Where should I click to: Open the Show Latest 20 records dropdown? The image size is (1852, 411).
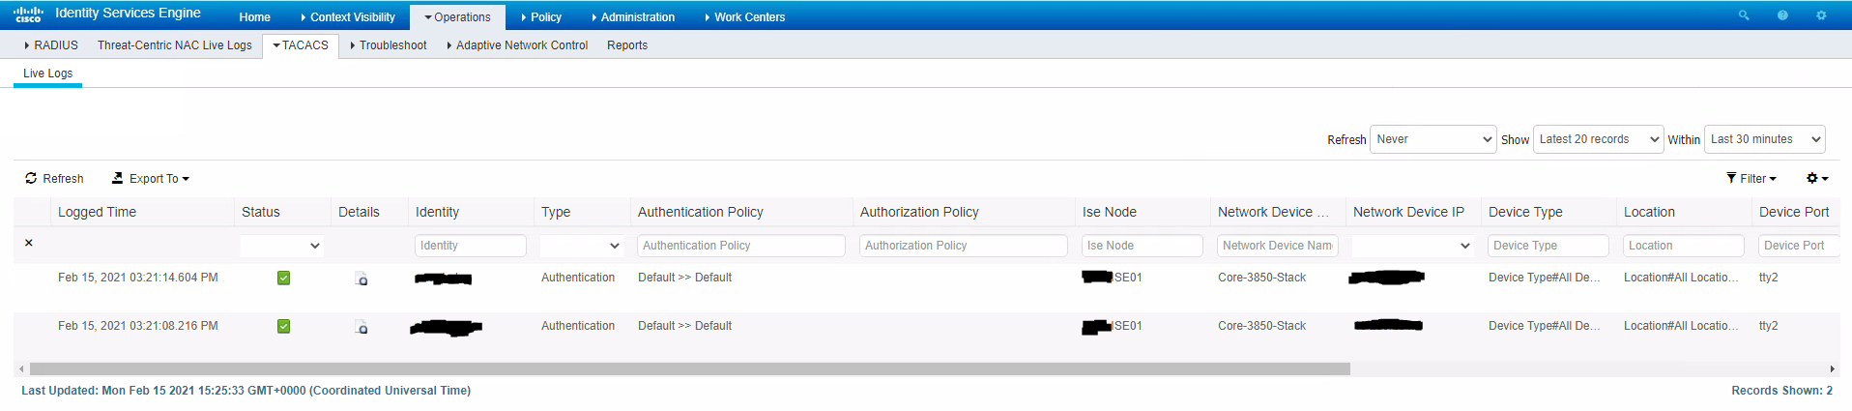click(1598, 139)
